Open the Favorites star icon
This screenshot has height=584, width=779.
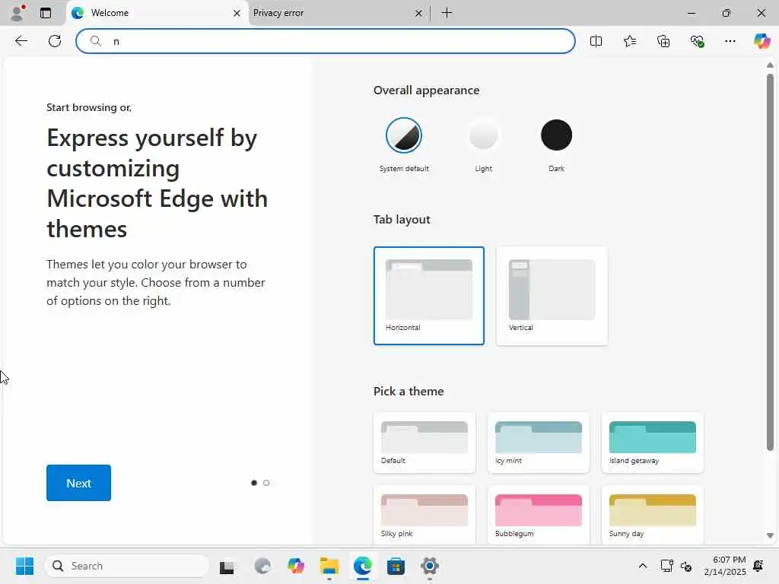click(629, 41)
